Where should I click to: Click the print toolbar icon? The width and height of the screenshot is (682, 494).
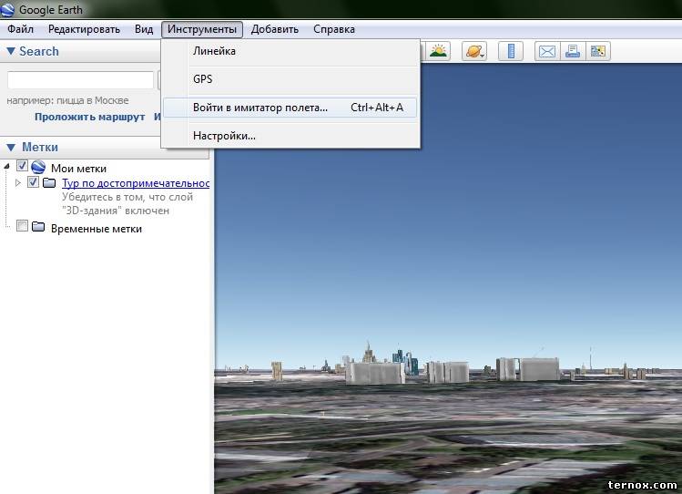click(573, 51)
